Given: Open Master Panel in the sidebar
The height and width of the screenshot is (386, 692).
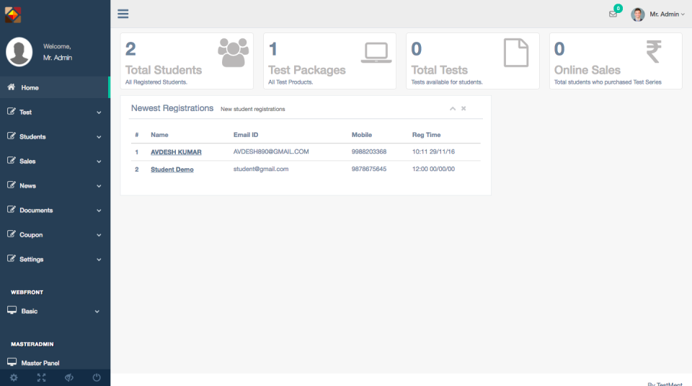Looking at the screenshot, I should click(40, 363).
